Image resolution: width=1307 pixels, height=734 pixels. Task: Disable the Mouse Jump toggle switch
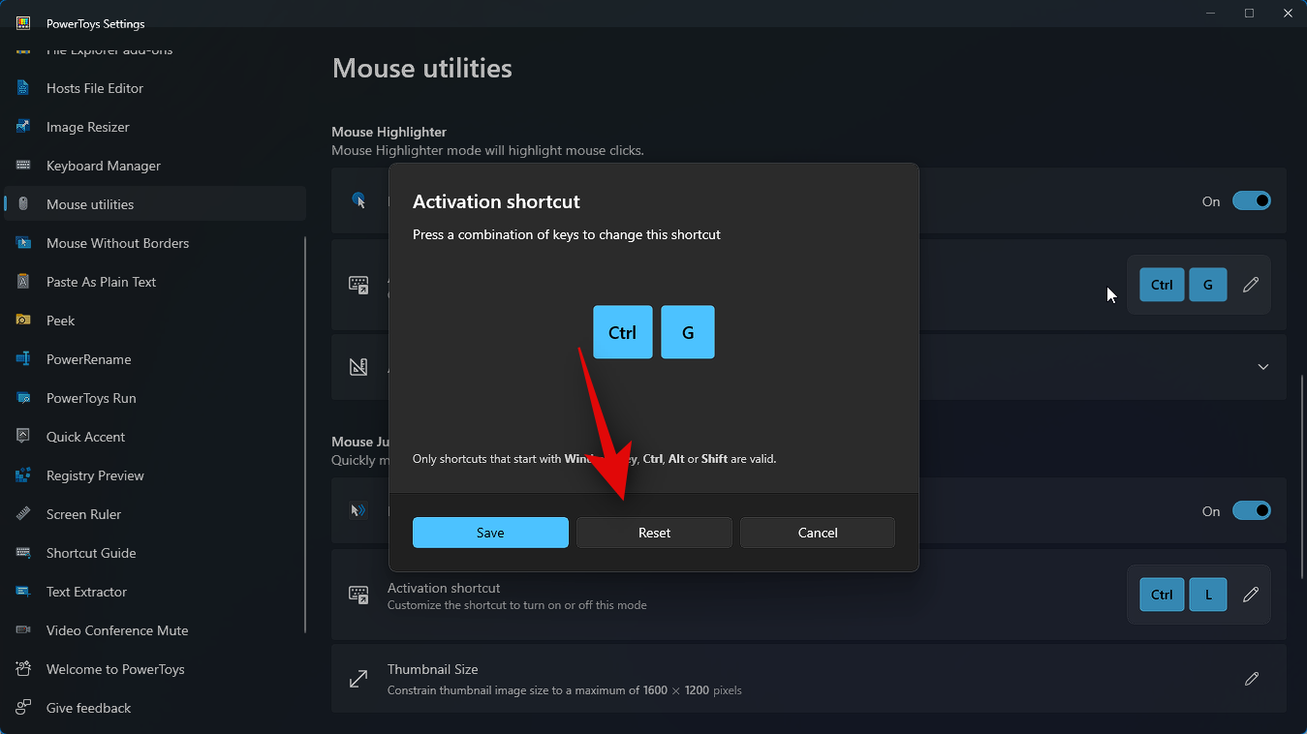pos(1251,511)
